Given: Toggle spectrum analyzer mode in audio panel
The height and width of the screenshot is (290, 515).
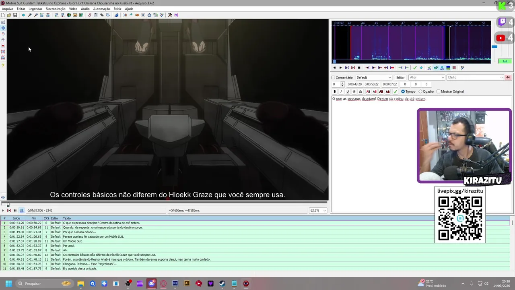Looking at the screenshot, I should 448,68.
